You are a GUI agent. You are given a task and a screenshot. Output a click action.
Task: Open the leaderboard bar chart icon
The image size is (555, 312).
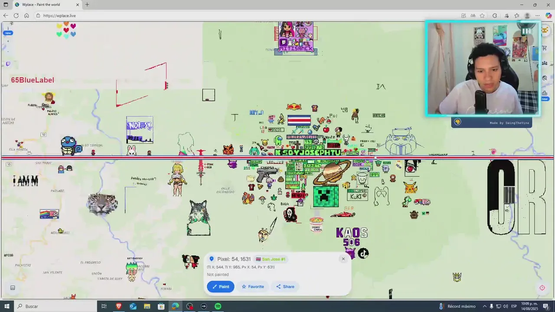click(x=545, y=93)
